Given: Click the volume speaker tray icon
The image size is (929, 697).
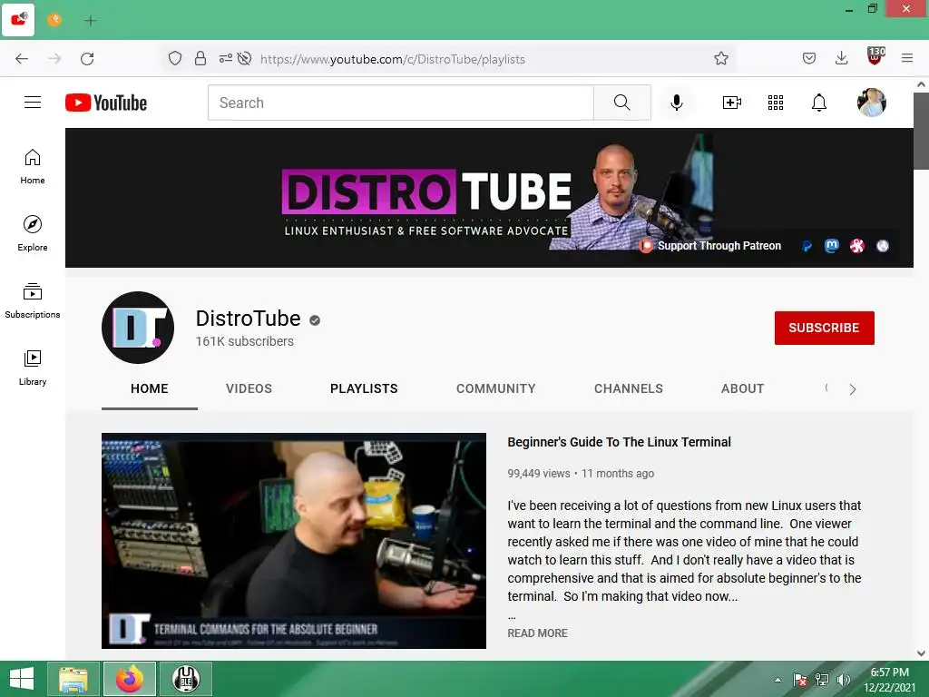Looking at the screenshot, I should [843, 680].
